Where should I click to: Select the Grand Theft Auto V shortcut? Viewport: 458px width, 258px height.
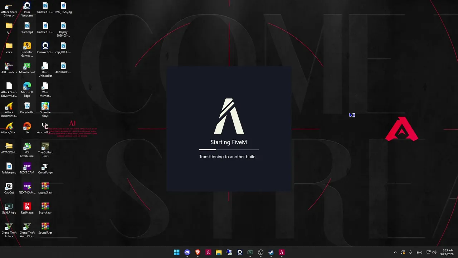pyautogui.click(x=9, y=230)
